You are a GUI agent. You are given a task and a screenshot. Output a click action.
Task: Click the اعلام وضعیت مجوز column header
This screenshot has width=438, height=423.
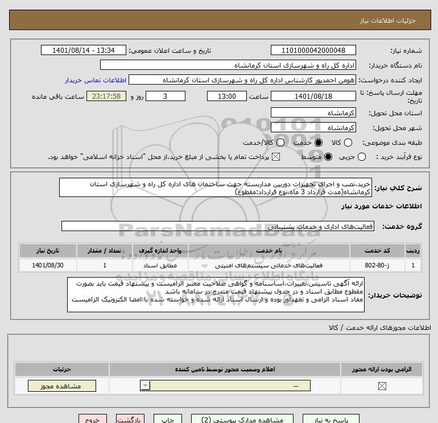click(225, 370)
